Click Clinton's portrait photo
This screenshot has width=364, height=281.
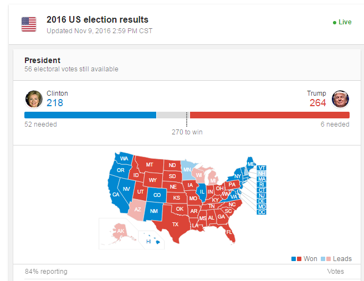(x=34, y=98)
